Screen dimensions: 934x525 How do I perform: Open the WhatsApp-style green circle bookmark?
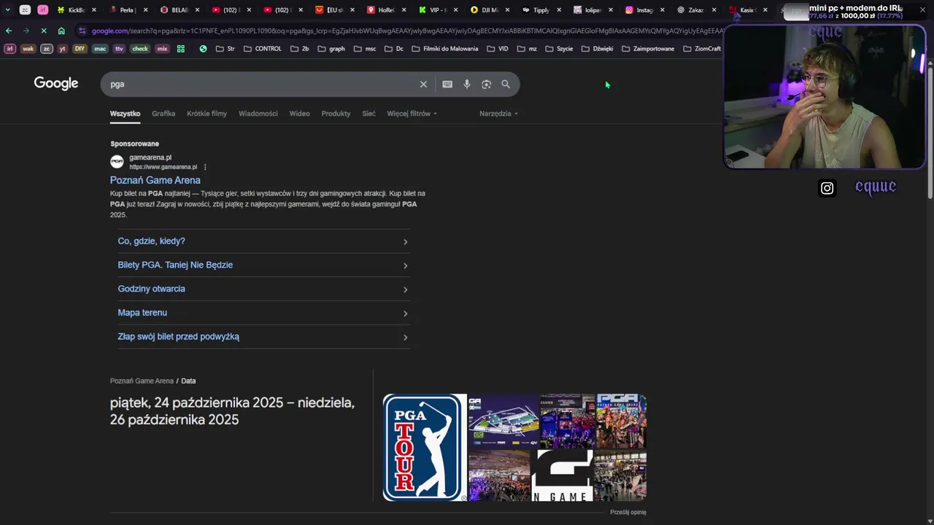pos(203,49)
